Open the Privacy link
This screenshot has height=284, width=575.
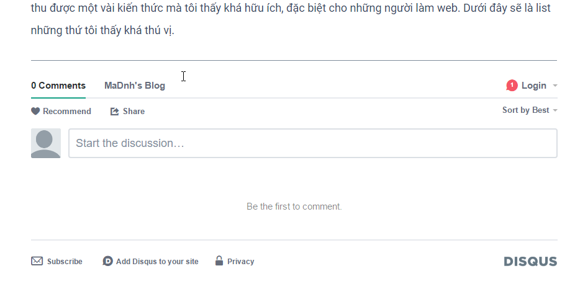(240, 262)
